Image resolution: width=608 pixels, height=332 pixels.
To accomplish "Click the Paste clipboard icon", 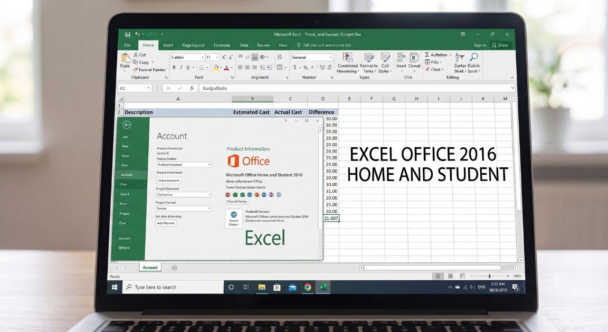I will click(x=125, y=58).
